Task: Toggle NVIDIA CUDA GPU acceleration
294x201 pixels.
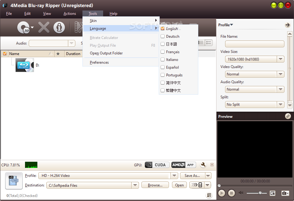Action: pyautogui.click(x=157, y=165)
